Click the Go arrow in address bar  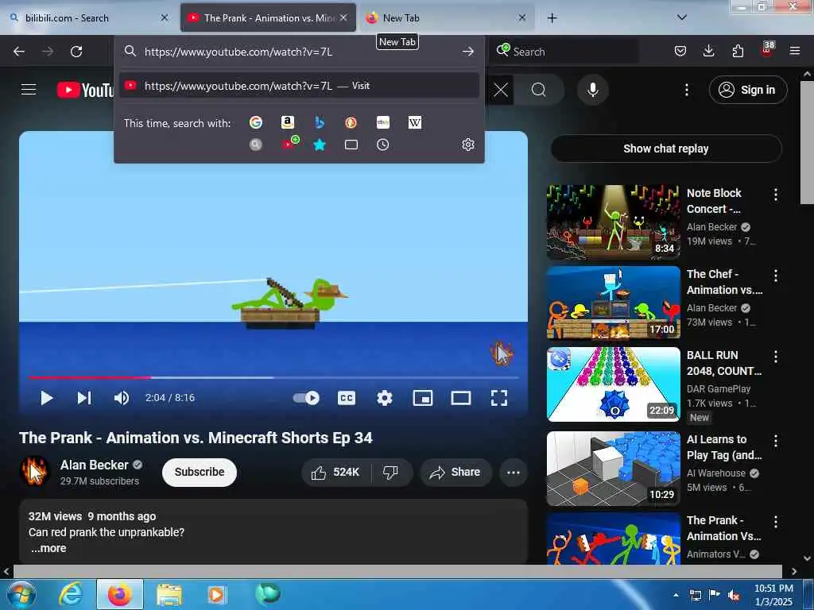(467, 52)
